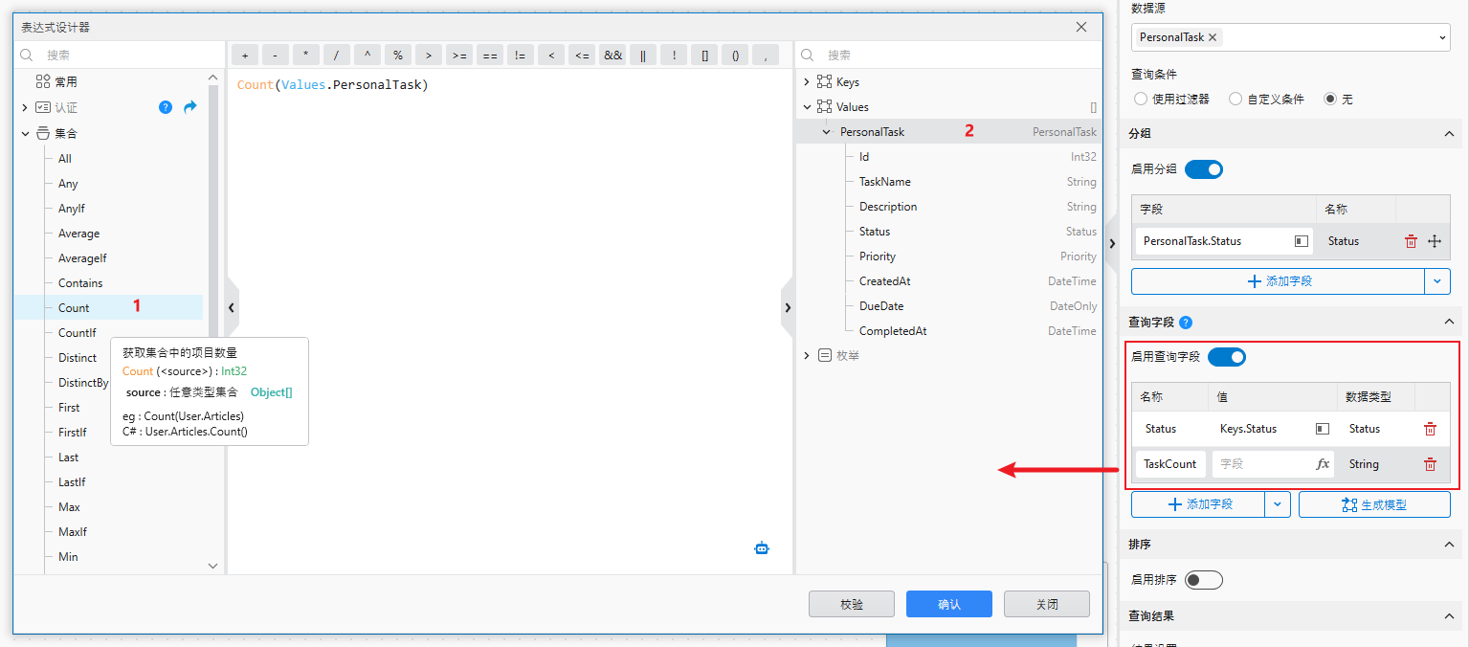
Task: Click the help icon beside 查询字段 heading
Action: tap(1185, 322)
